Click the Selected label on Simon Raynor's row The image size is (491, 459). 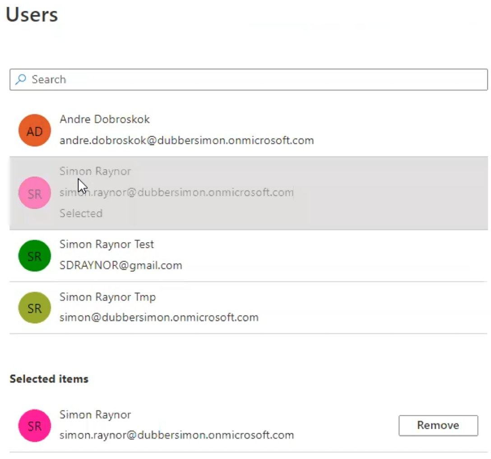(x=81, y=213)
